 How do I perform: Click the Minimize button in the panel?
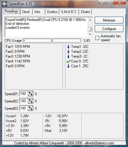tap(109, 20)
